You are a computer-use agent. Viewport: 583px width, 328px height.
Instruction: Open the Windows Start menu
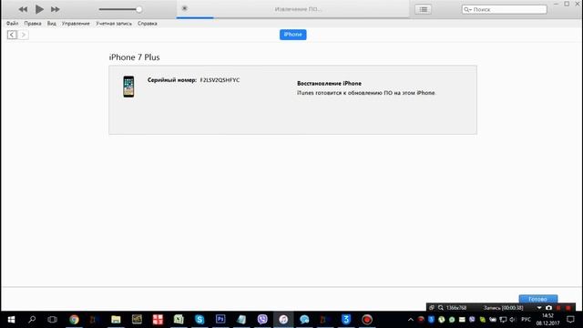click(x=11, y=320)
